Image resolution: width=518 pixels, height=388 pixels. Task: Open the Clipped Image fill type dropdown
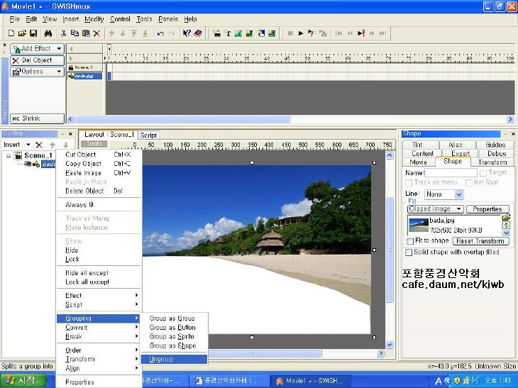click(x=435, y=209)
